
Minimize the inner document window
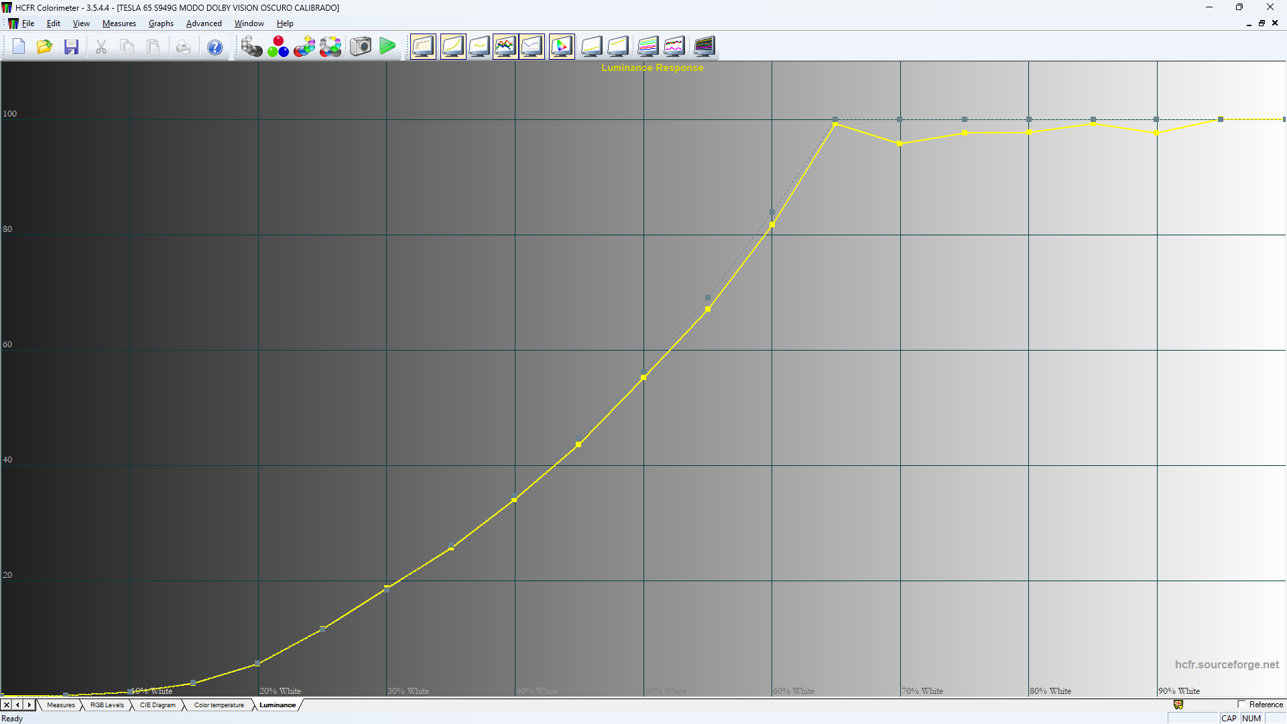coord(1249,23)
